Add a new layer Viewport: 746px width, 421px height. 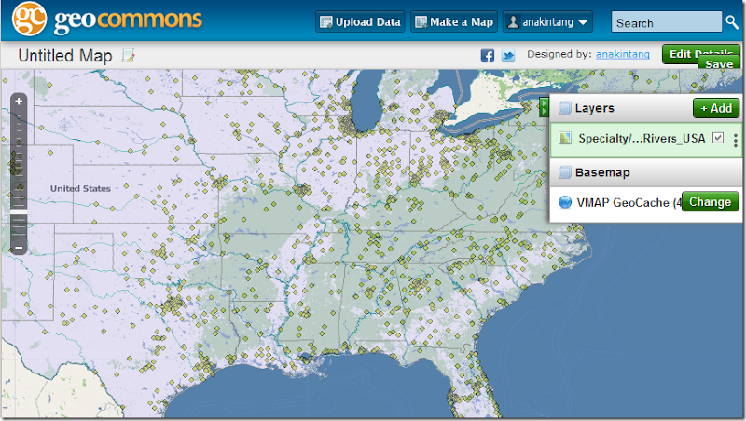click(x=716, y=108)
